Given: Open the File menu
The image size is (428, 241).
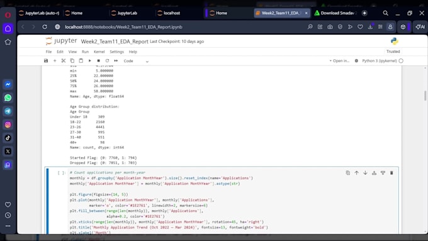Looking at the screenshot, I should (x=48, y=52).
